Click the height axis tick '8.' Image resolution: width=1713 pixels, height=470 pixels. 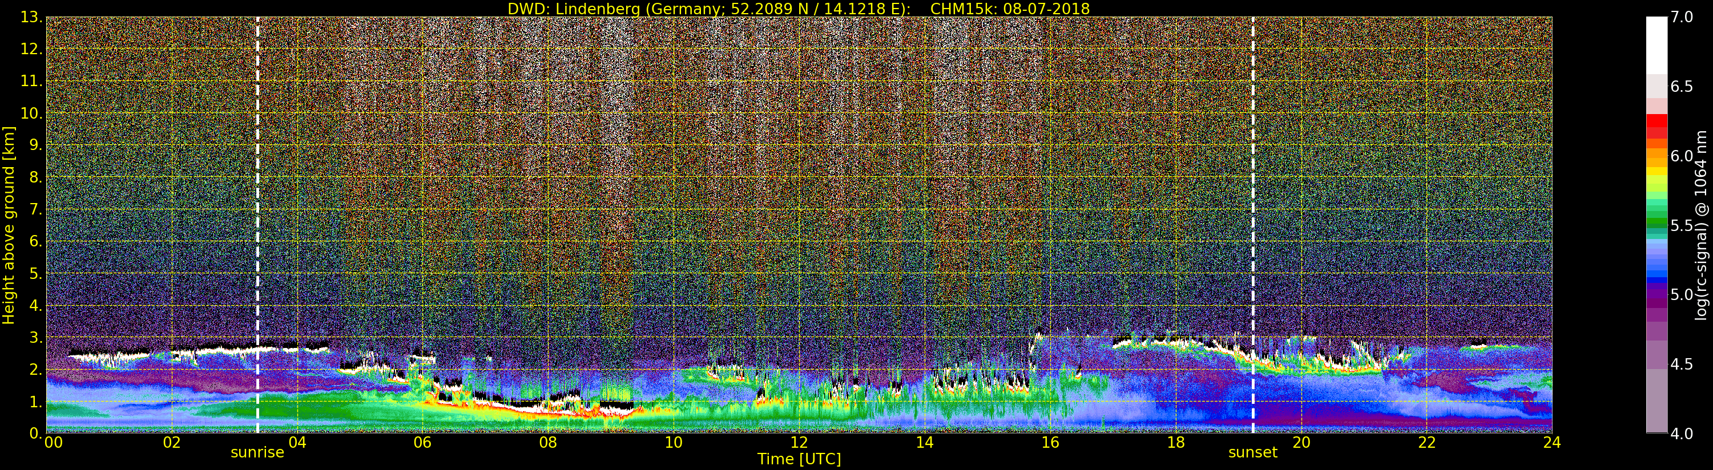coord(36,177)
